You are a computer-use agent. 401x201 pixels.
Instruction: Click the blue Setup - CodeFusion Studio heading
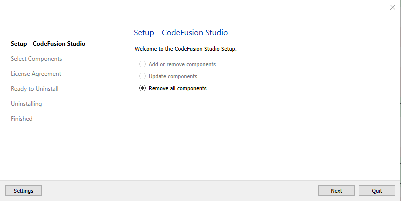(181, 32)
